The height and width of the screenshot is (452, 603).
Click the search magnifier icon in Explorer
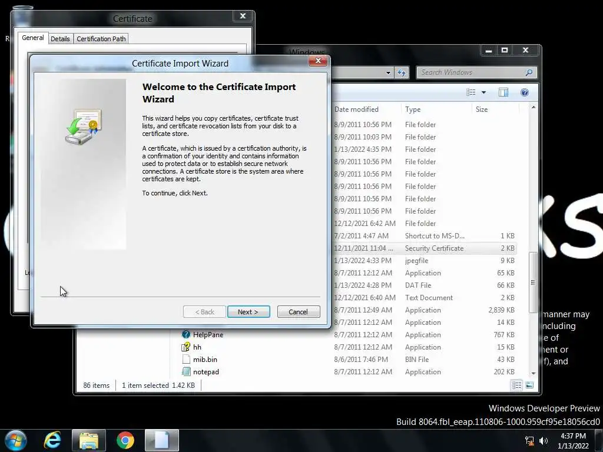(529, 72)
